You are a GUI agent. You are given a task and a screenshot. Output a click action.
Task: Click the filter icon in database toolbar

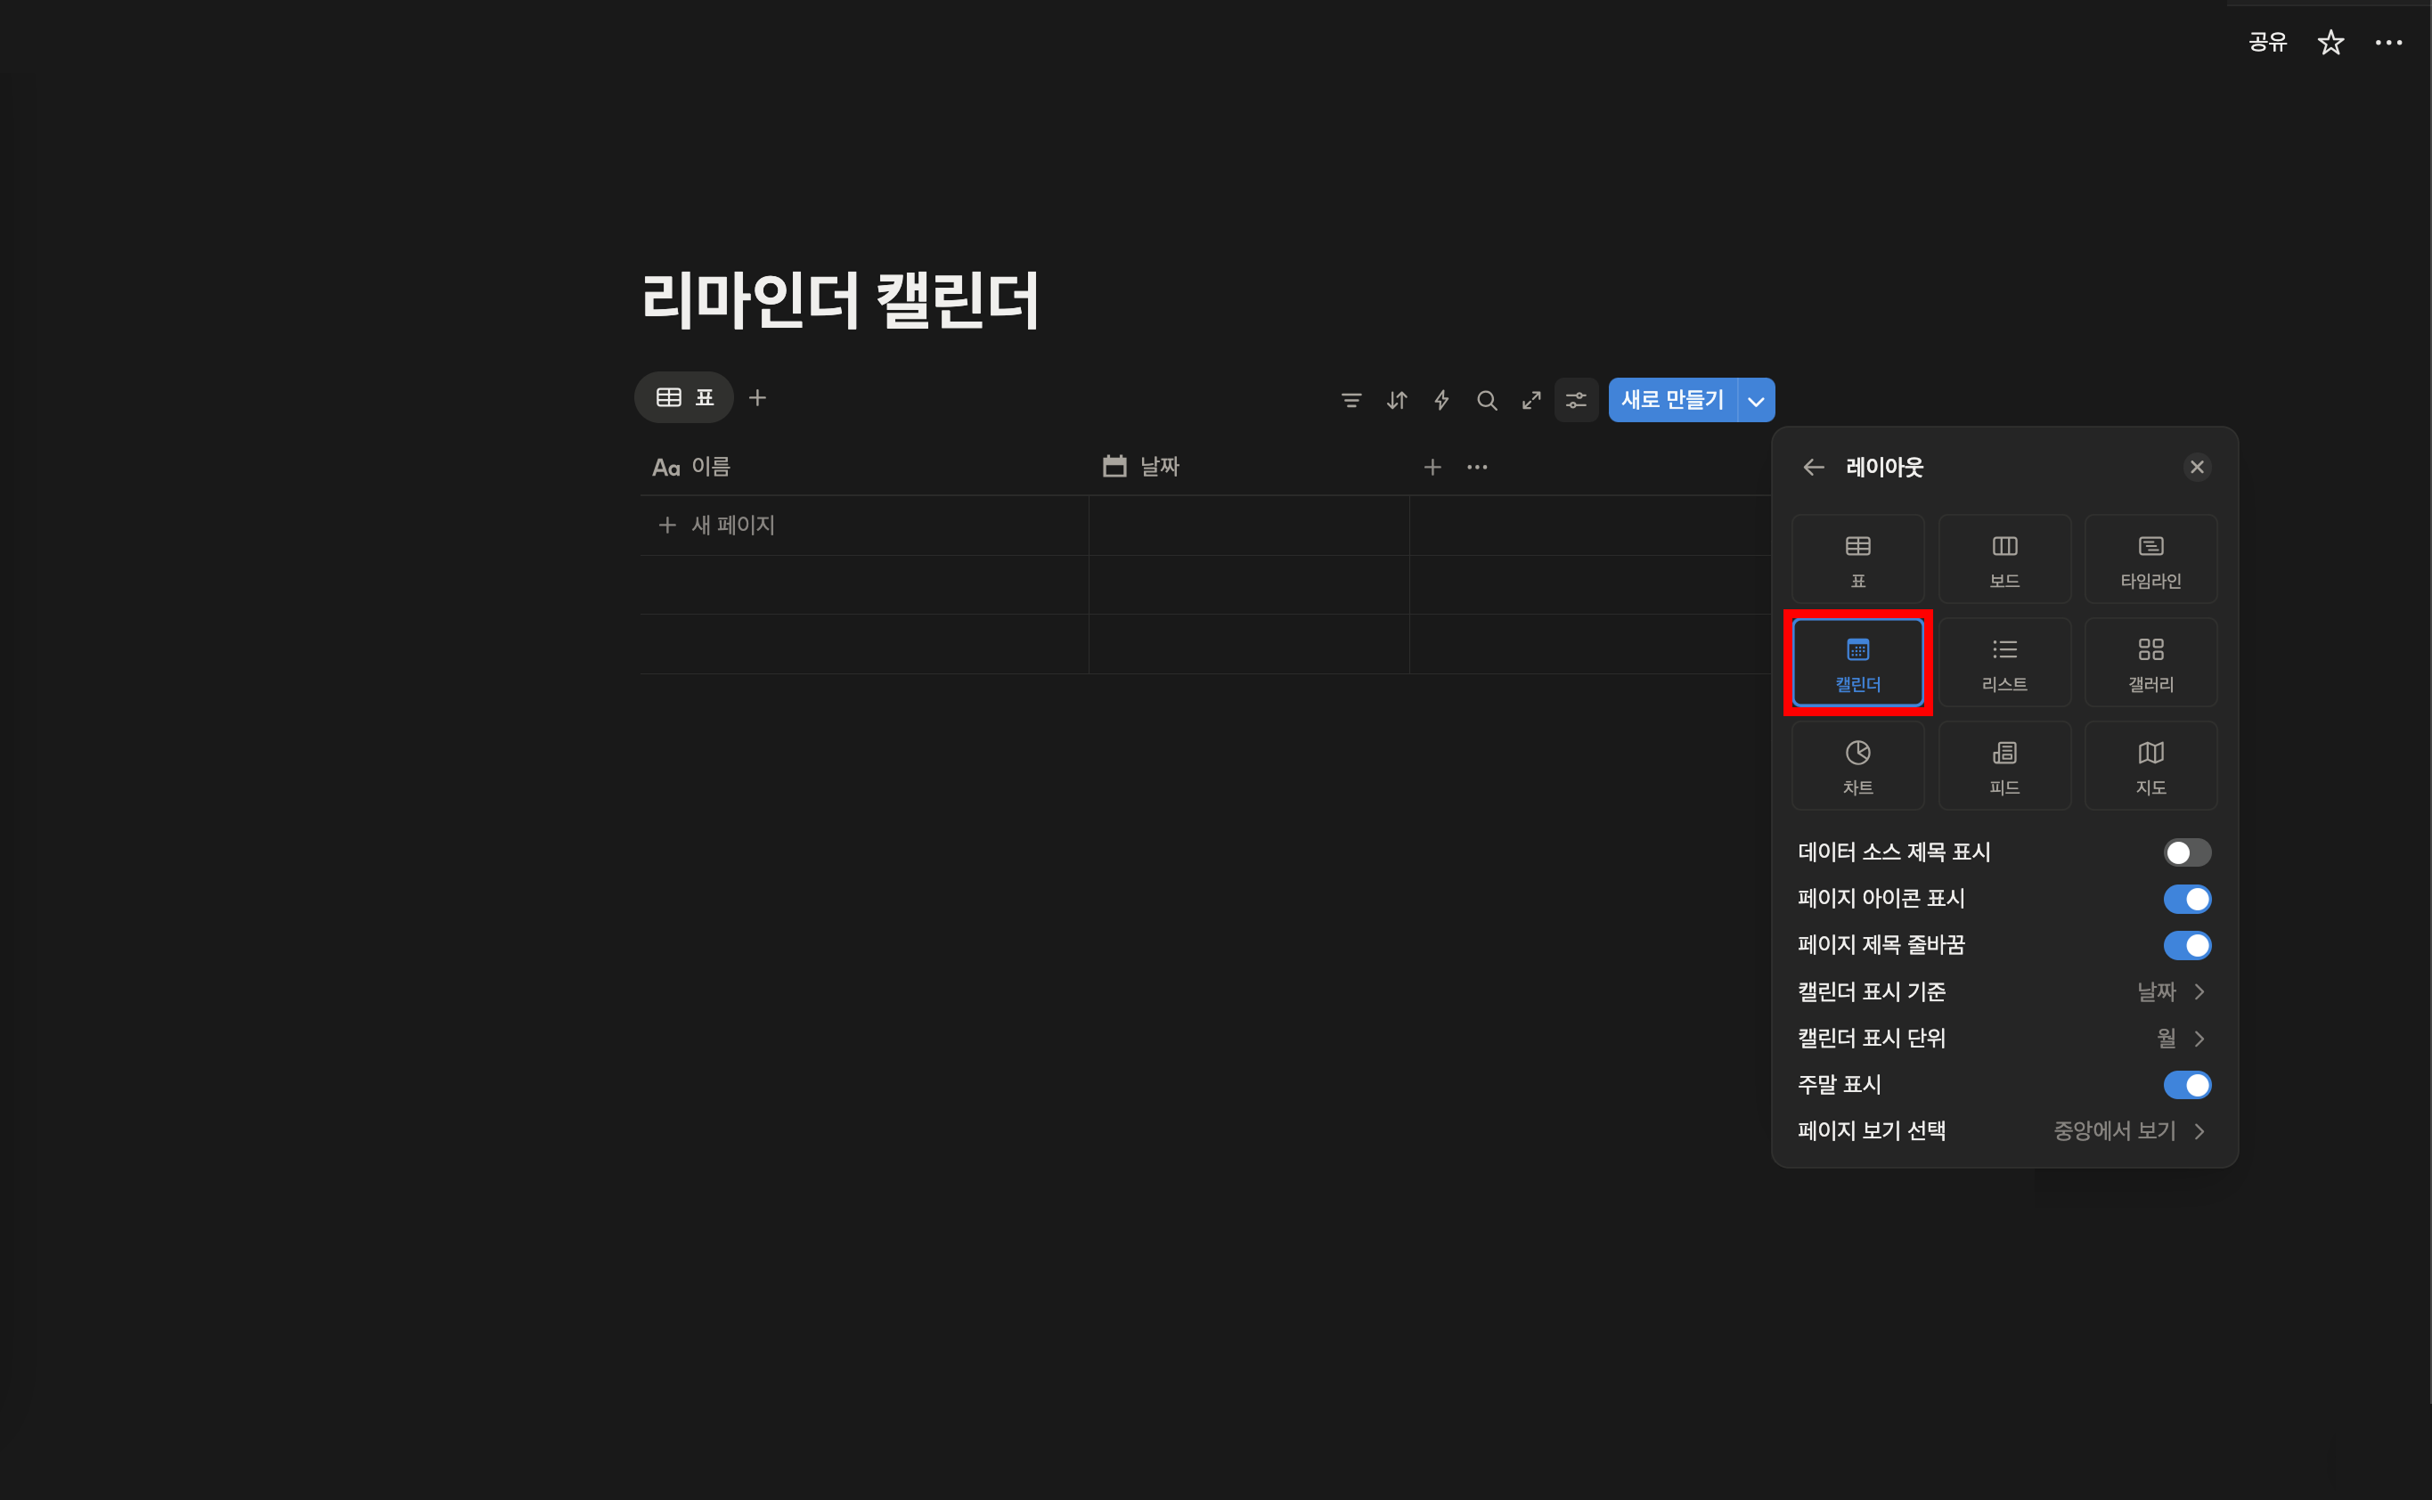point(1351,401)
